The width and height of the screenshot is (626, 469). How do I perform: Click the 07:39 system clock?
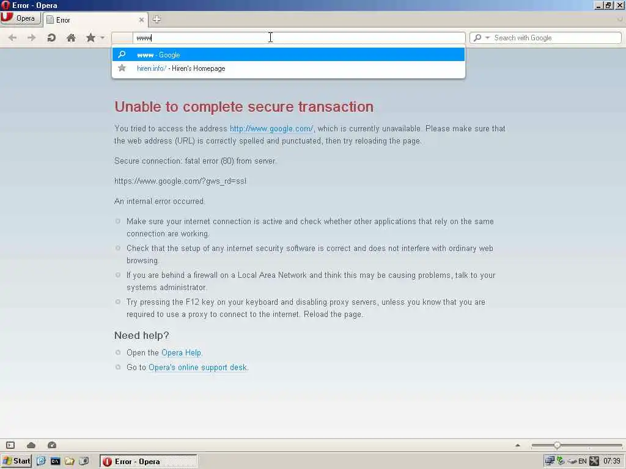(611, 462)
